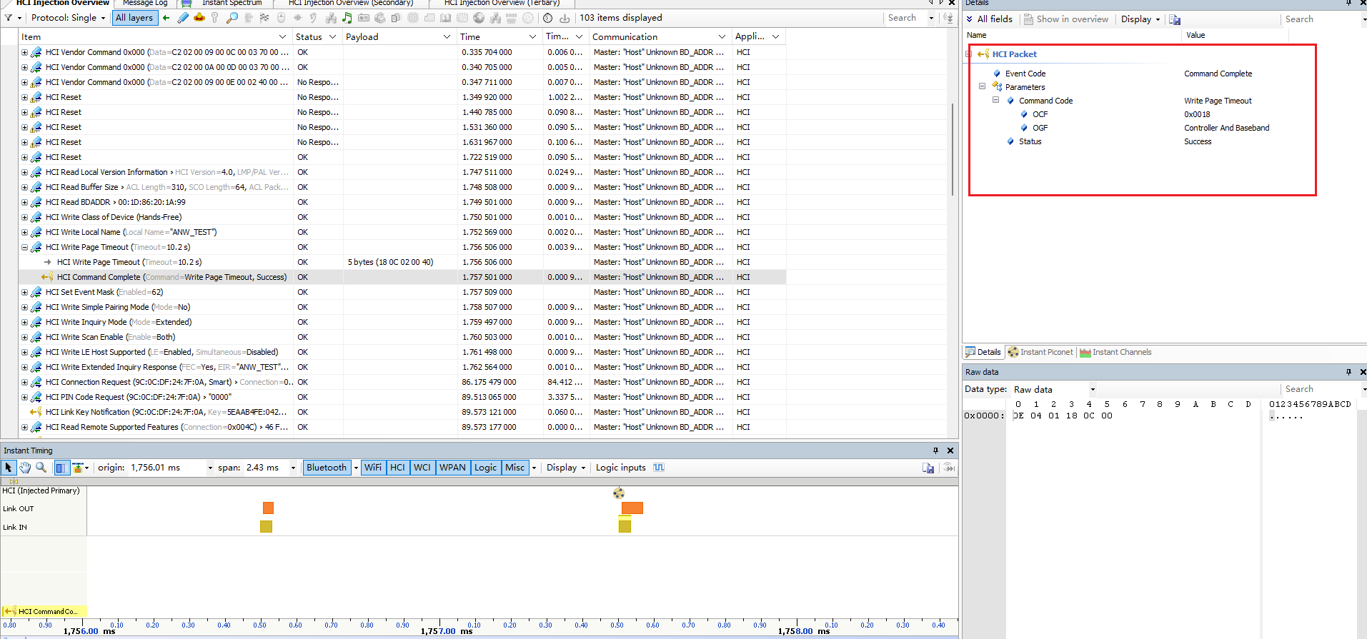The width and height of the screenshot is (1367, 639).
Task: Click the orange hat icon in the toolbar
Action: pos(199,18)
